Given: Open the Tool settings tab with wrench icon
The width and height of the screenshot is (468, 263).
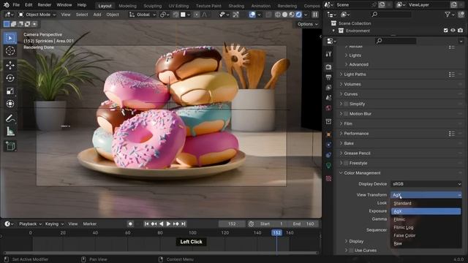Looking at the screenshot, I should tap(328, 54).
